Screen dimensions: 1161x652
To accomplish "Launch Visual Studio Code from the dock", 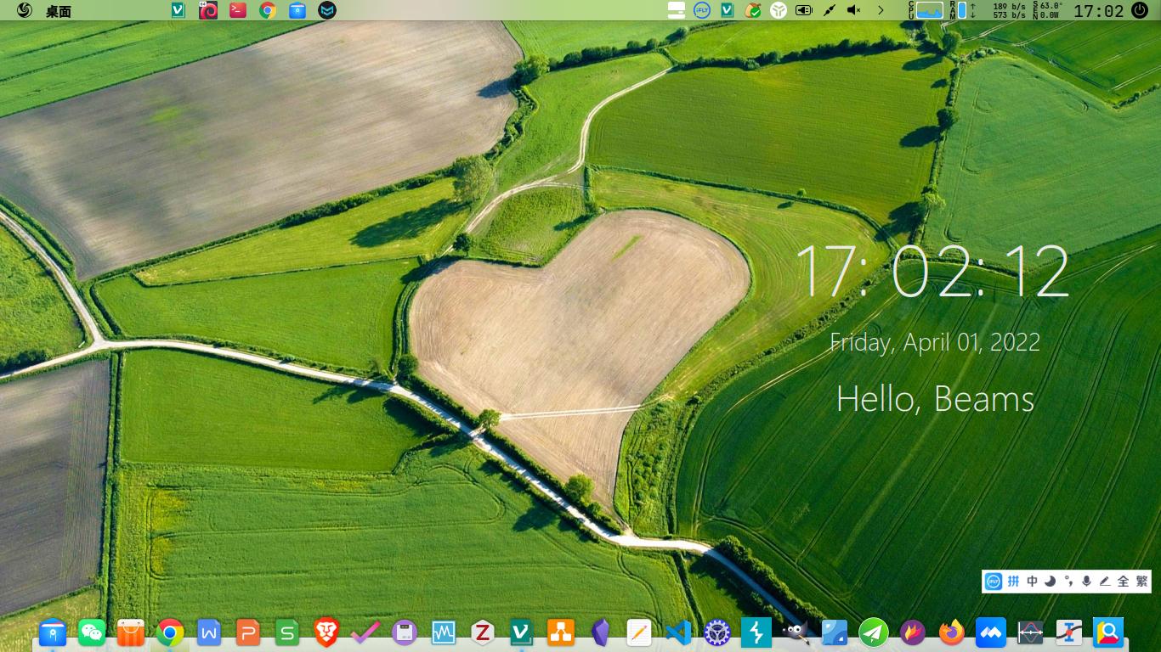I will (x=677, y=632).
